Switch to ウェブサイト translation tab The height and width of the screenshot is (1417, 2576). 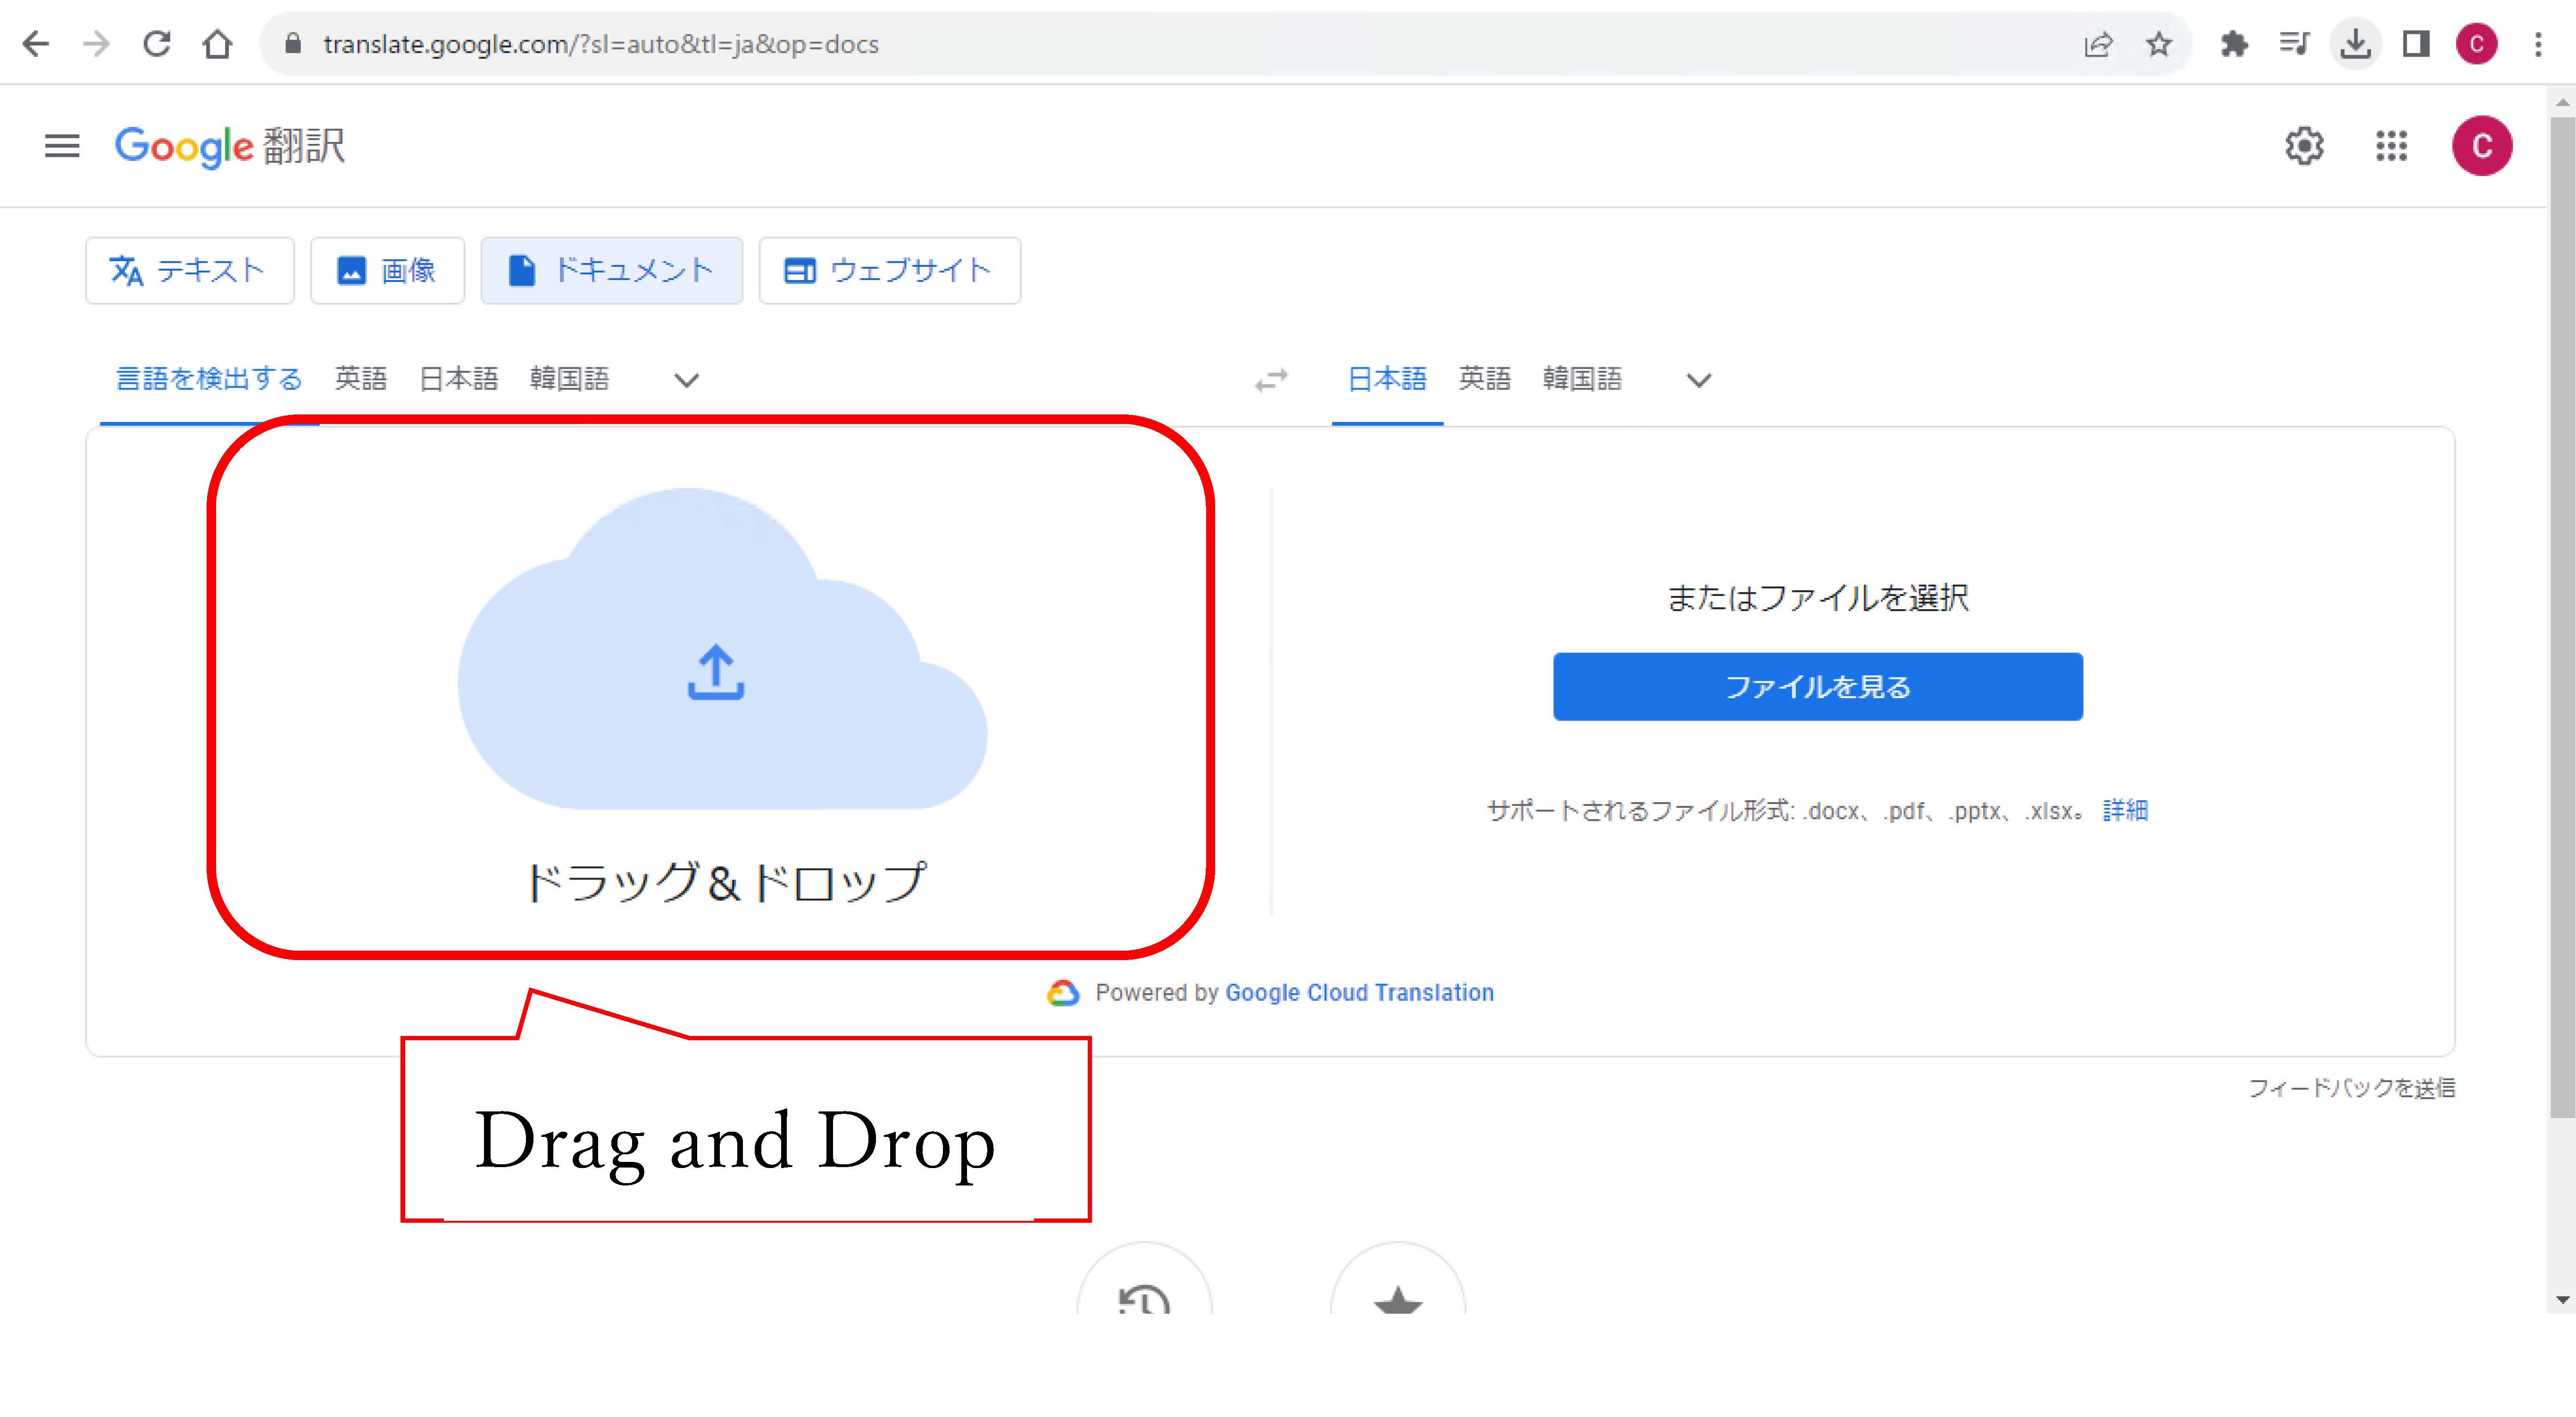pyautogui.click(x=890, y=270)
